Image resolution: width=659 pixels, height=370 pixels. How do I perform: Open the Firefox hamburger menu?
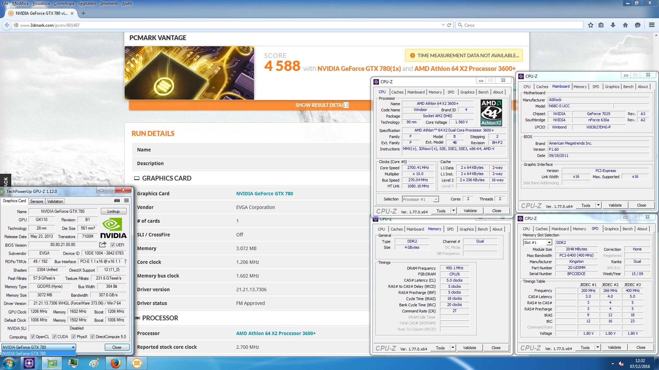click(x=652, y=25)
